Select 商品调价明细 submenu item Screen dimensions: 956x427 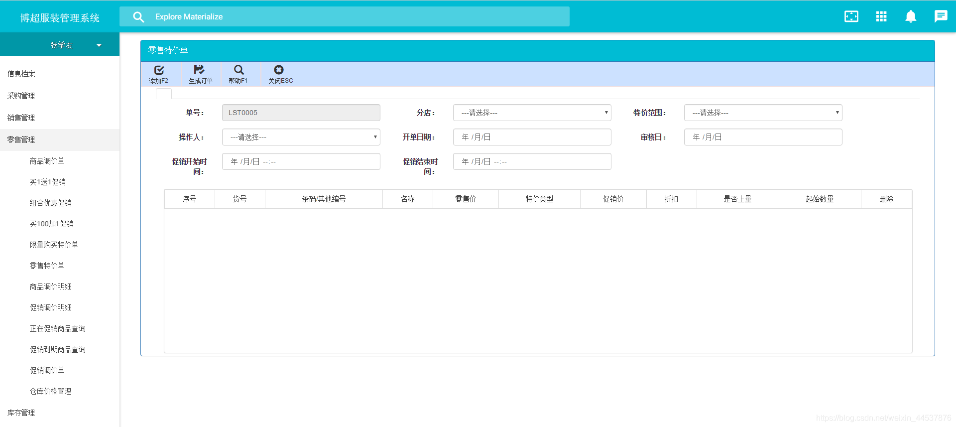(50, 286)
